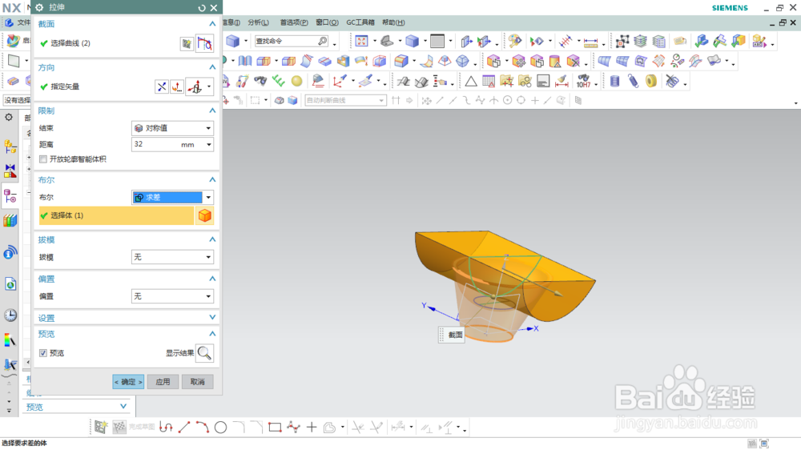Click the blue cylinder gear icon
The height and width of the screenshot is (450, 801).
614,81
